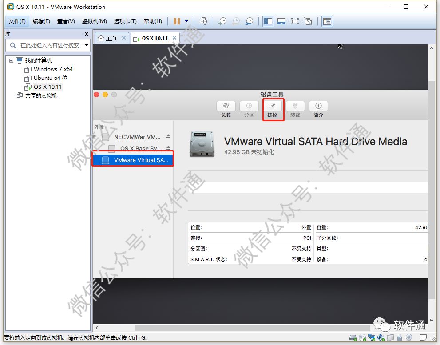Screen dimensions: 440x345
Task: Click 装载 mount button
Action: 295,109
